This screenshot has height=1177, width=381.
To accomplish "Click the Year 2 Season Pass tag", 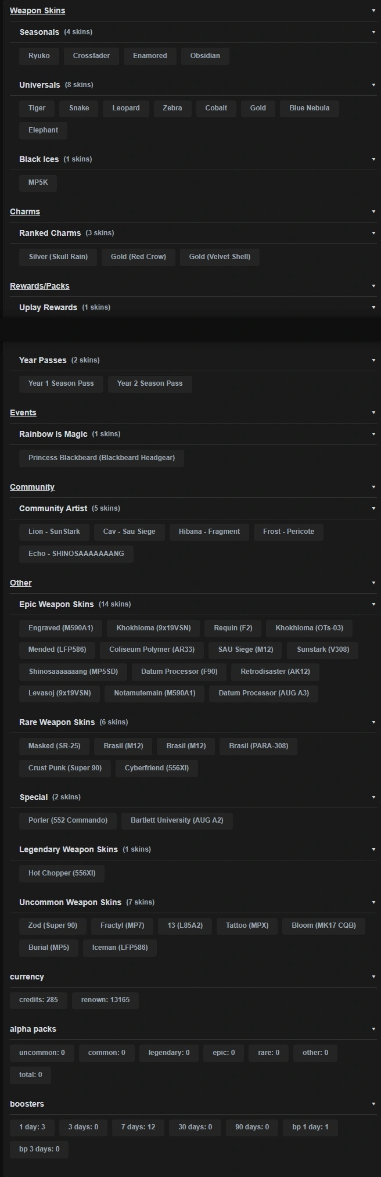I will pyautogui.click(x=150, y=383).
